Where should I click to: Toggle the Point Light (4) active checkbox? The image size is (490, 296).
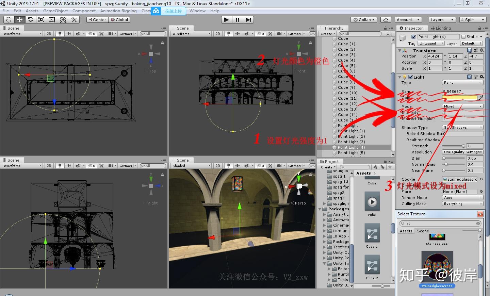coord(413,37)
